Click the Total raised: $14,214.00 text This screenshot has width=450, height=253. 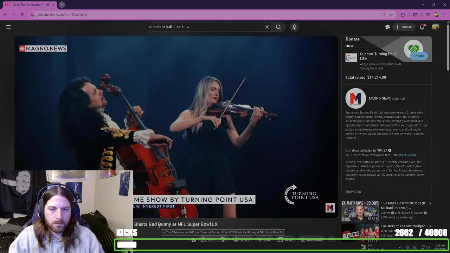[366, 77]
